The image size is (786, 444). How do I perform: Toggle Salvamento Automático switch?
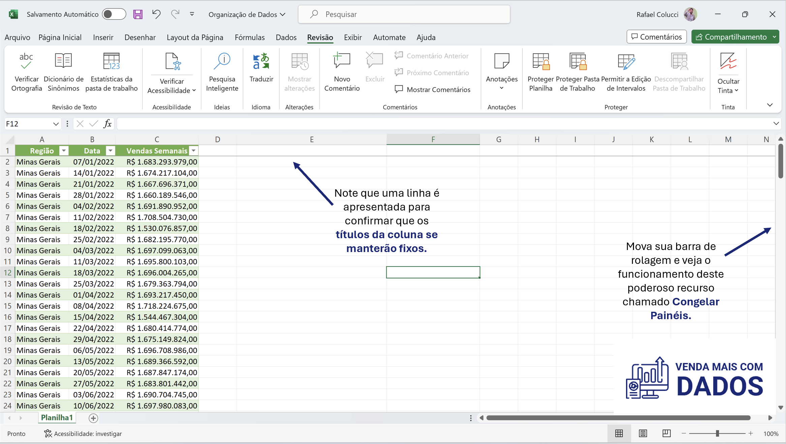114,14
